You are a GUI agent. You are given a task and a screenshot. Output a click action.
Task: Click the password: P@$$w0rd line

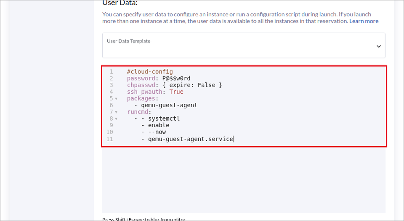(x=159, y=78)
